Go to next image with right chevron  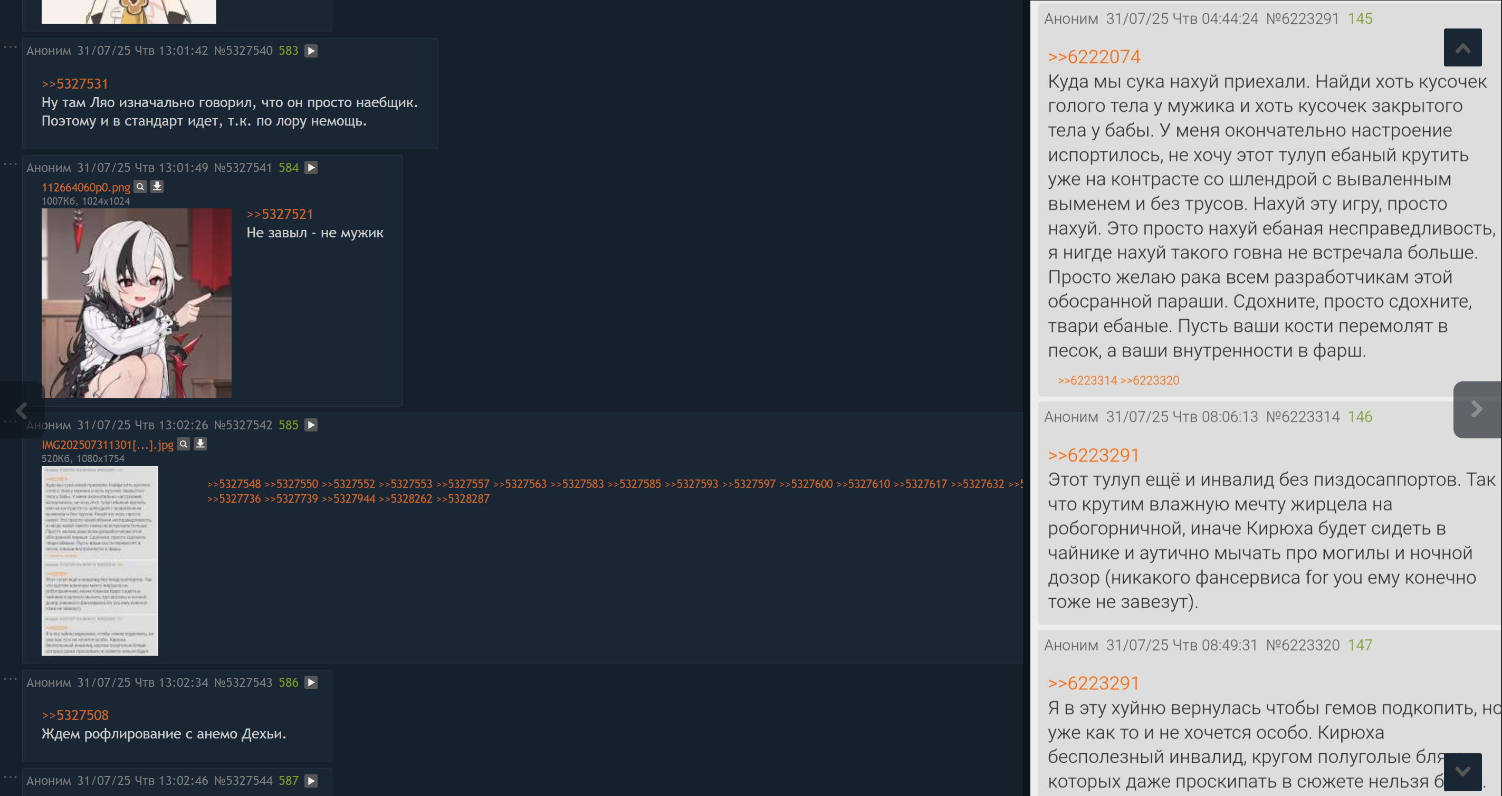pos(1476,409)
